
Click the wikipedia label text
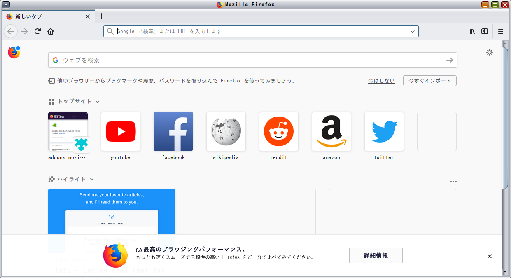coord(226,157)
